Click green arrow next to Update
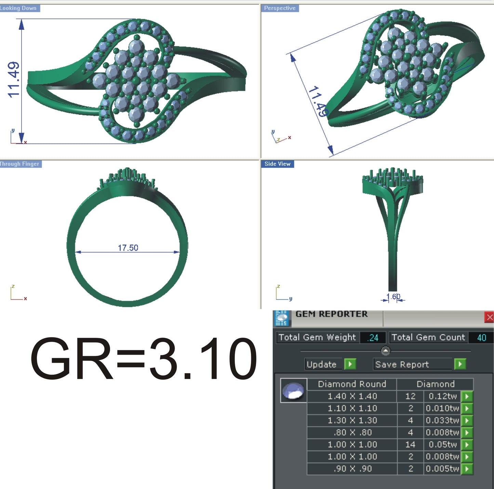The width and height of the screenshot is (494, 489). [x=349, y=364]
